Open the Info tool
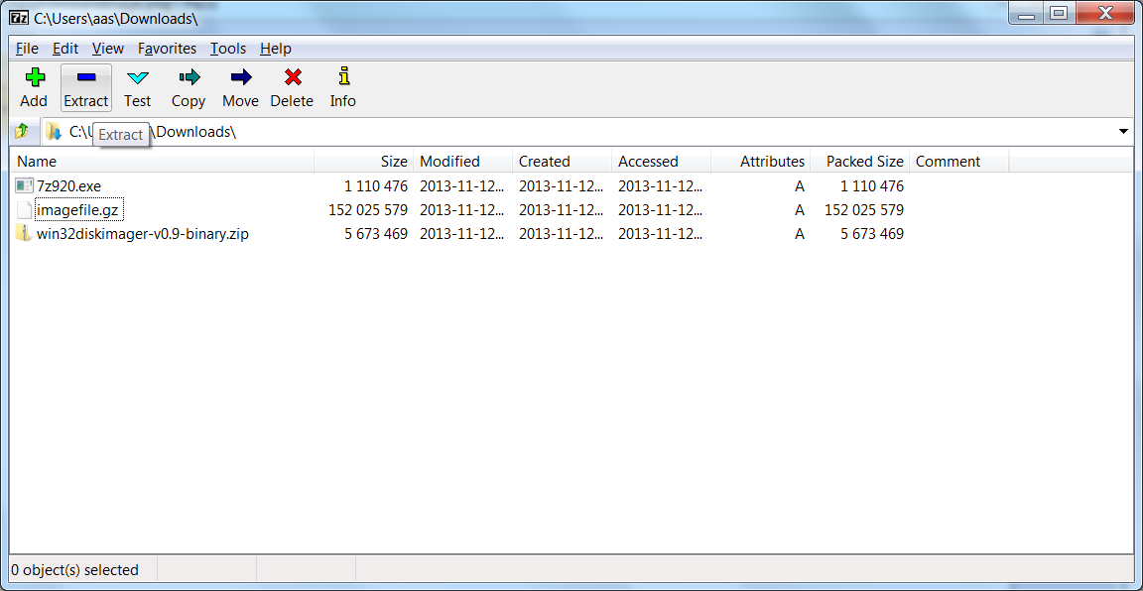 coord(342,87)
